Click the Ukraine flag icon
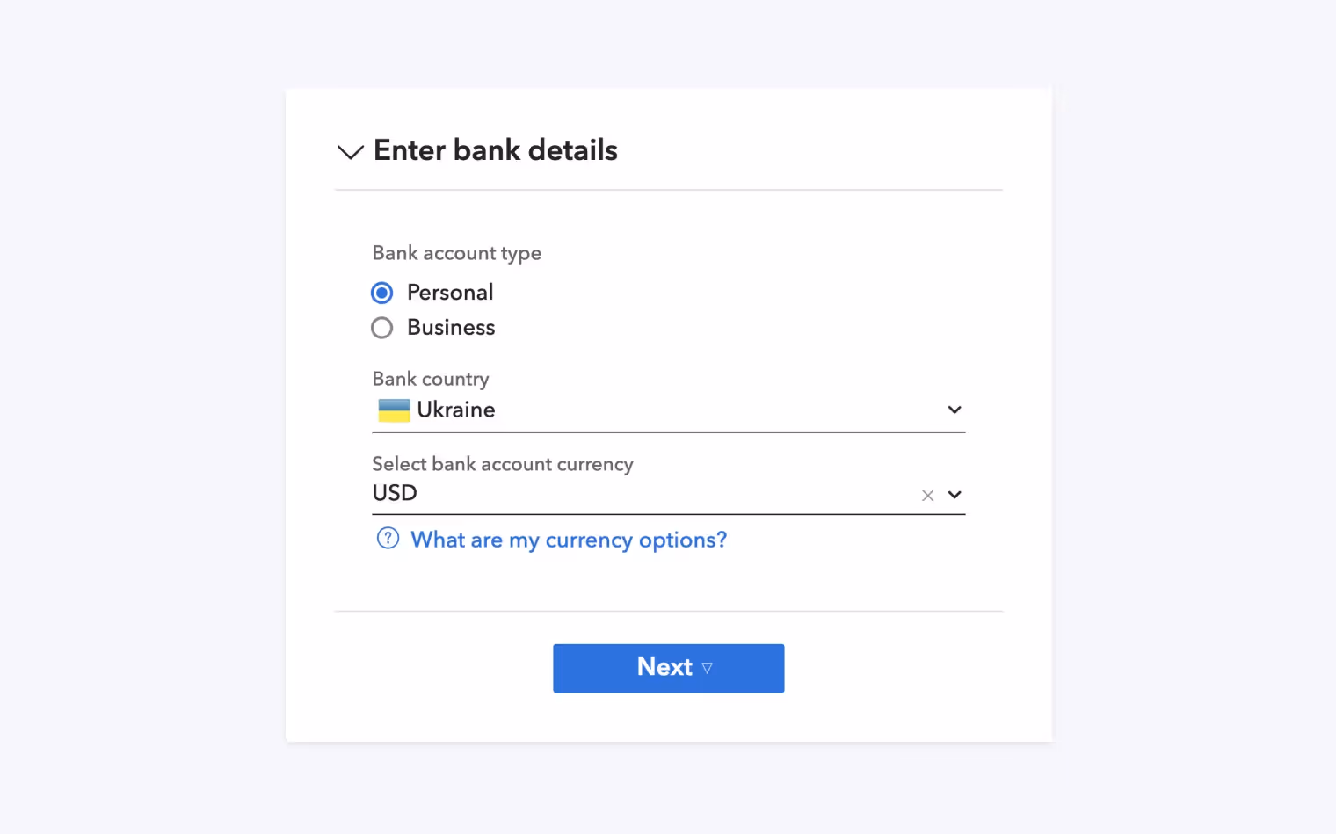1336x834 pixels. [393, 410]
